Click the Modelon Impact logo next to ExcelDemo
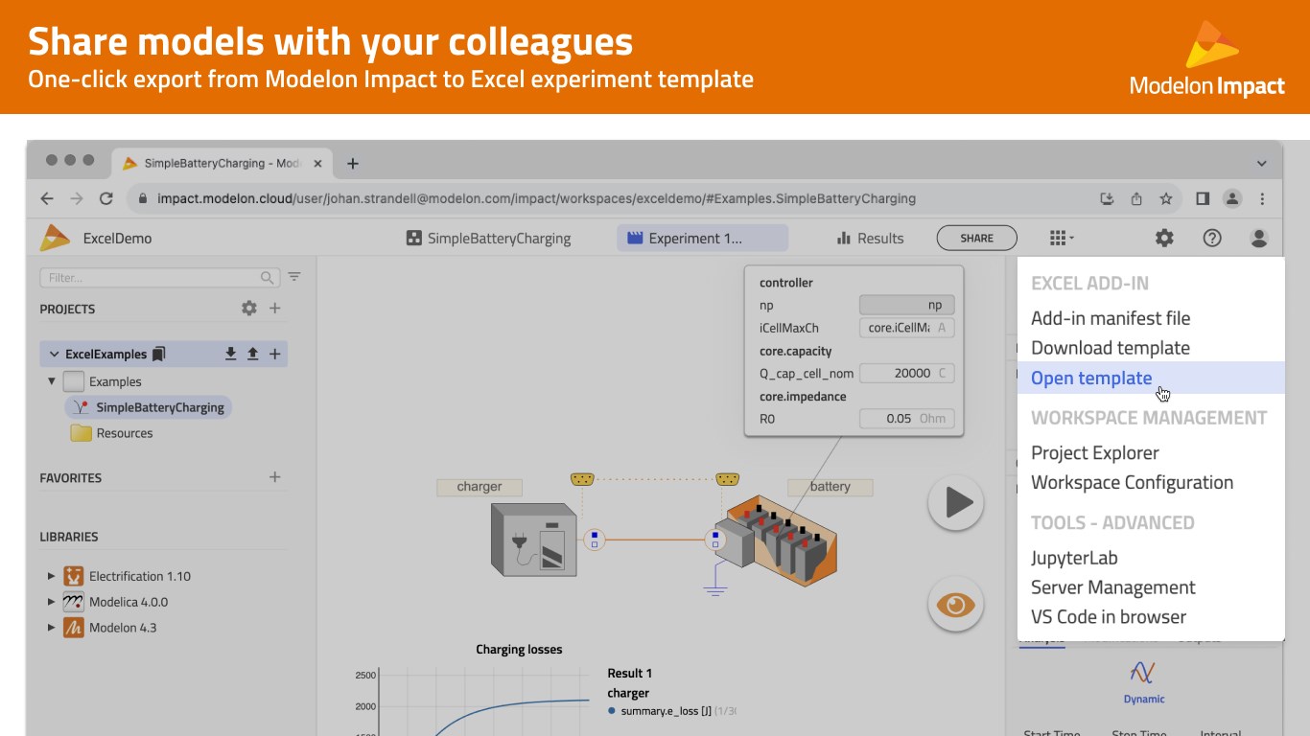 click(x=56, y=238)
